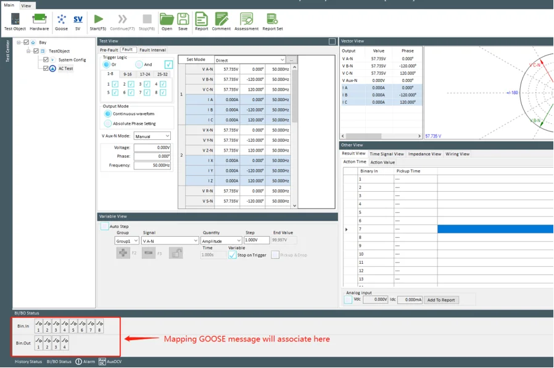Open the Time Signal View tab
This screenshot has height=368, width=554.
point(387,154)
